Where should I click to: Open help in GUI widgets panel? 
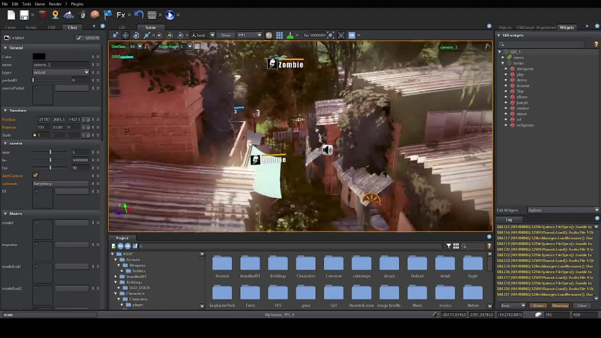pyautogui.click(x=596, y=44)
